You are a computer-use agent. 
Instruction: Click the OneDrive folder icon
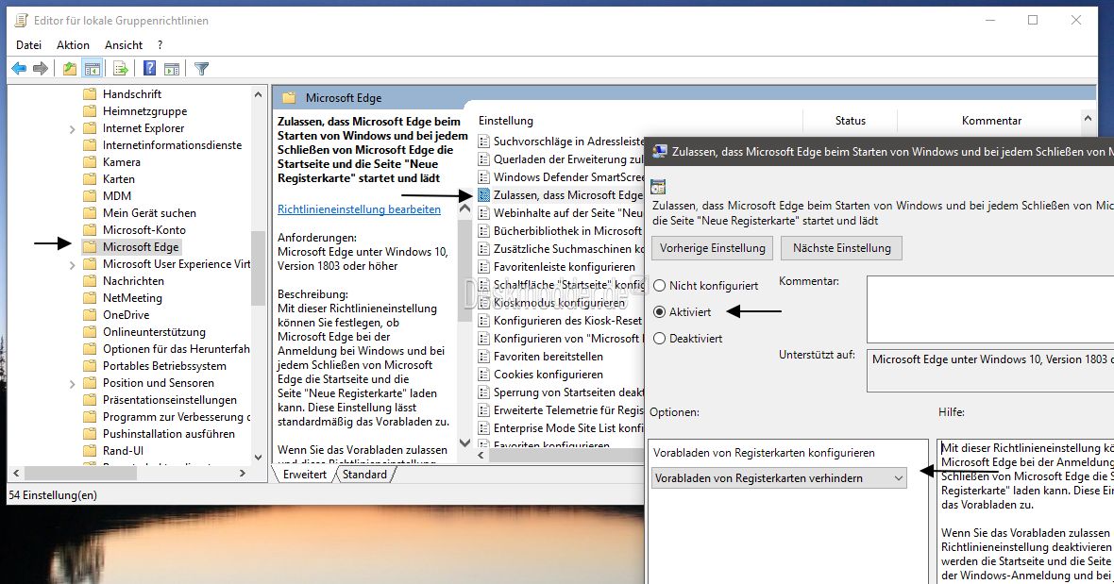[x=90, y=314]
